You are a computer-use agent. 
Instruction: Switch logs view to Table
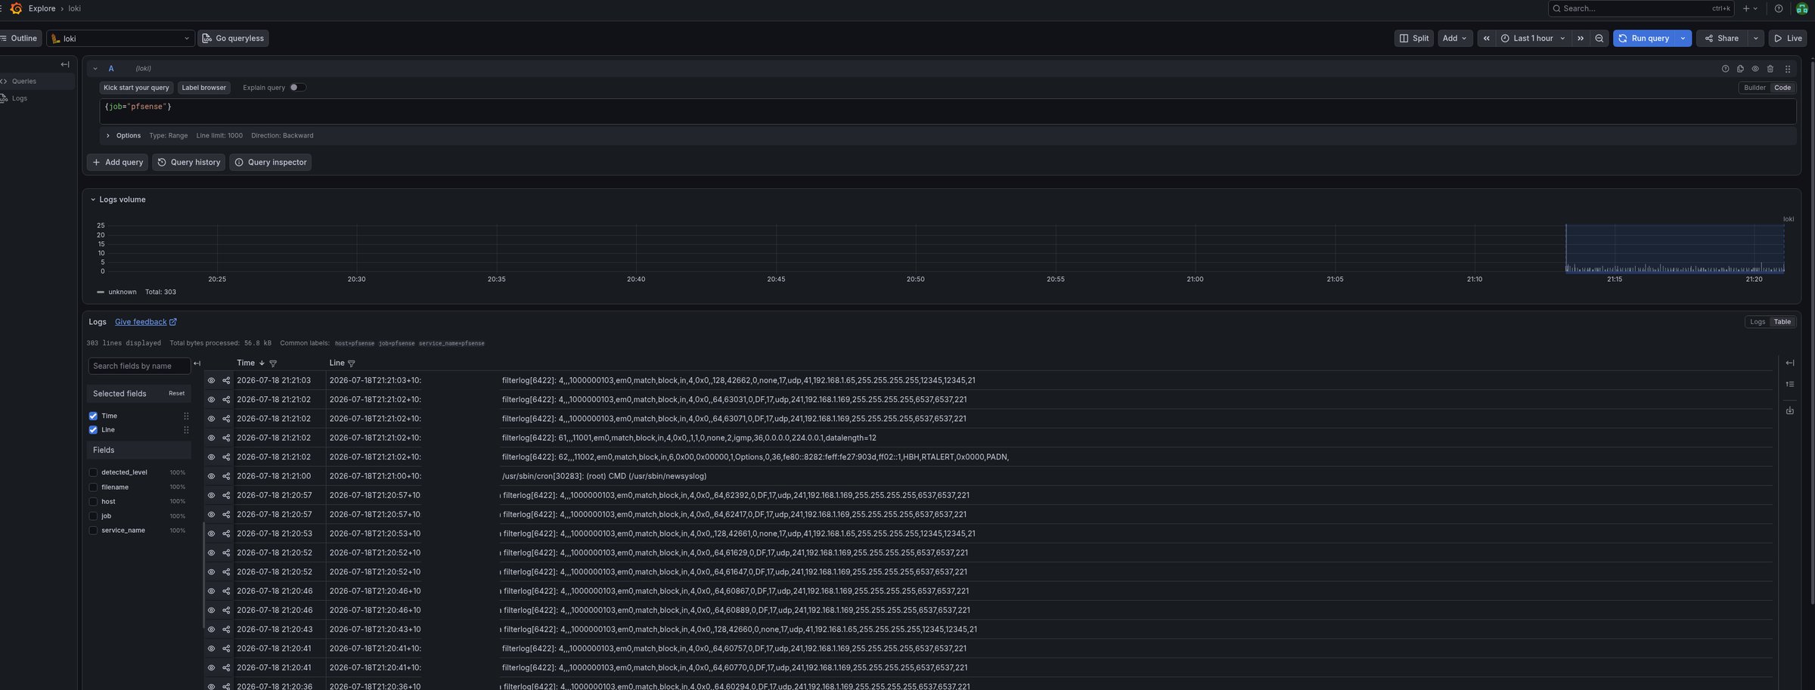[1782, 322]
